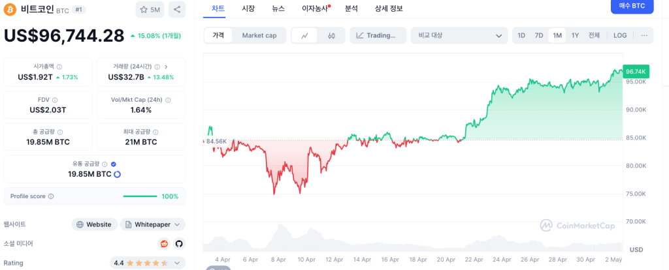This screenshot has width=669, height=270.
Task: Open the Reddit social media link
Action: click(165, 243)
